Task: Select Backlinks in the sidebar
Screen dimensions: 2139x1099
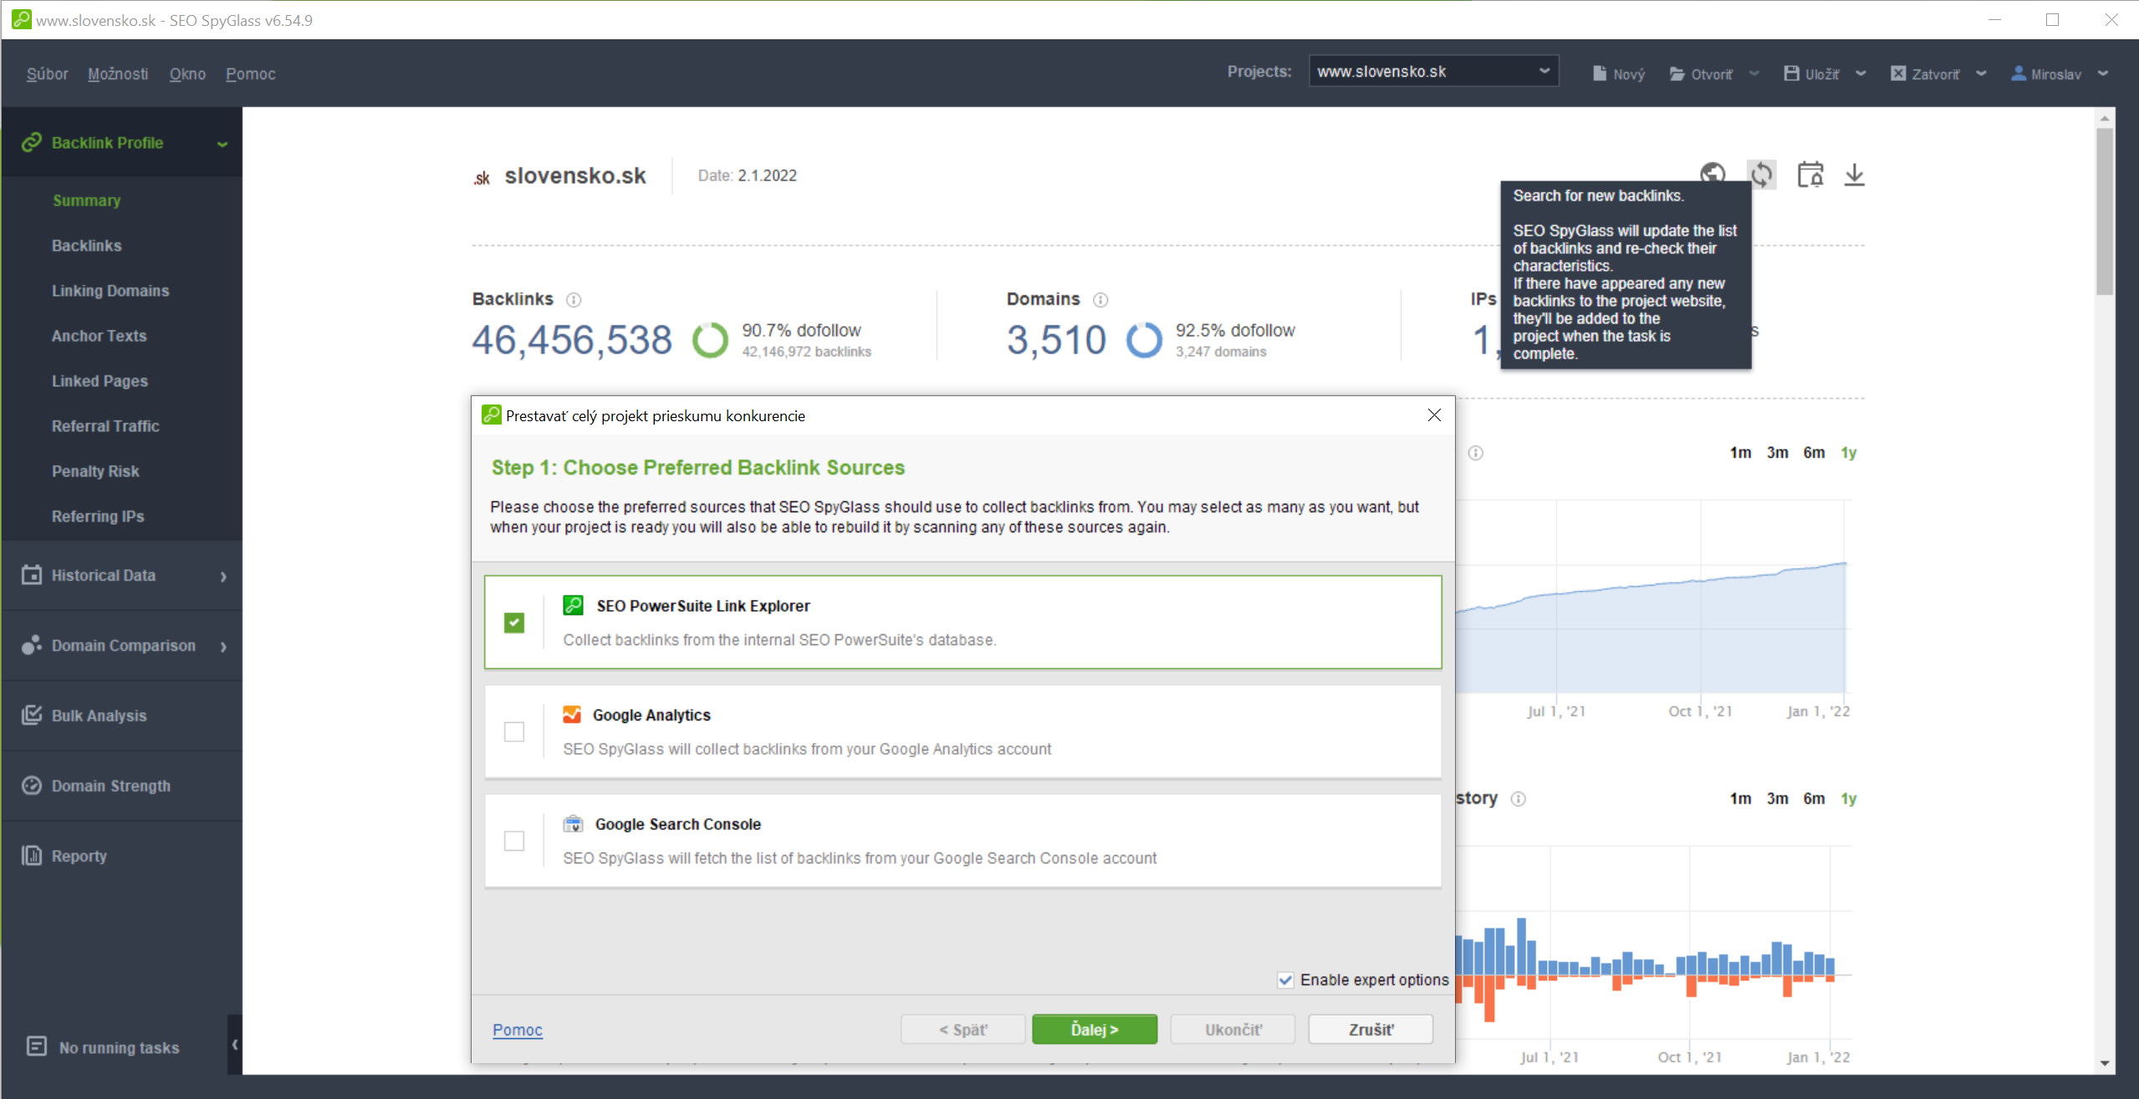Action: point(87,246)
